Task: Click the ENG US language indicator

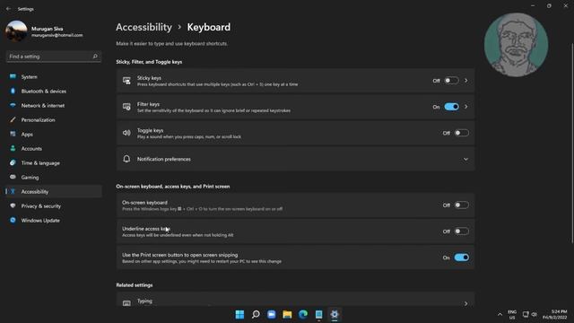Action: point(512,314)
